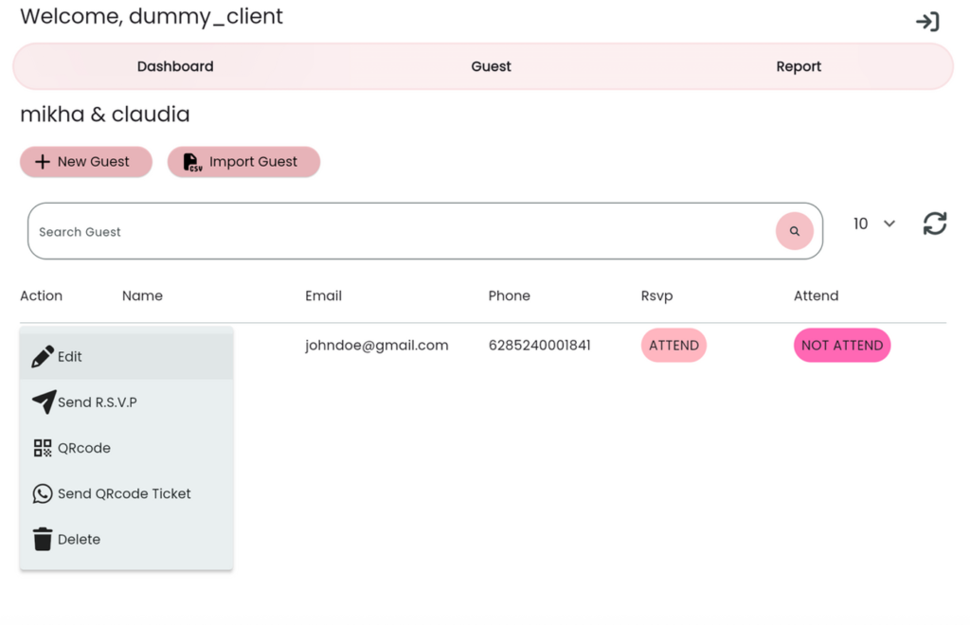Open the Guest tab

point(491,66)
